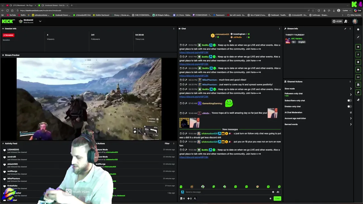Switch to timdewski Stream Kick browser tab

[53, 5]
